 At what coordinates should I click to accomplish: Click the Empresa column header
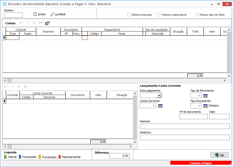(x=48, y=31)
